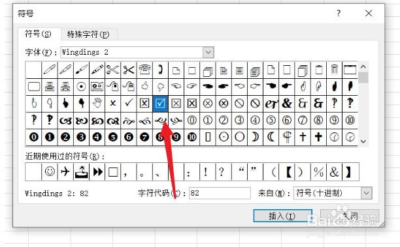Select the circled number 5 symbol
This screenshot has height=247, width=400.
271,121
